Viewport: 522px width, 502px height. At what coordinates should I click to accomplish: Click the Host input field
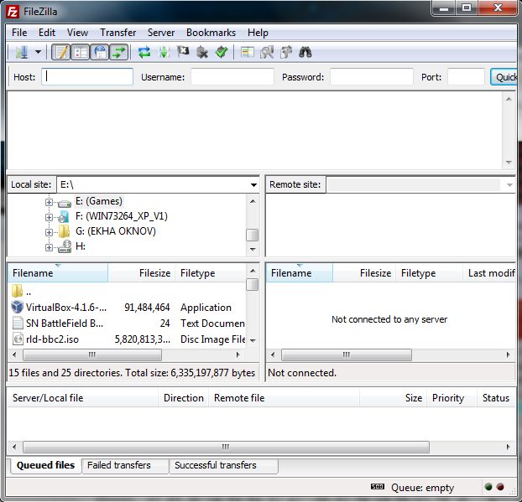click(87, 77)
